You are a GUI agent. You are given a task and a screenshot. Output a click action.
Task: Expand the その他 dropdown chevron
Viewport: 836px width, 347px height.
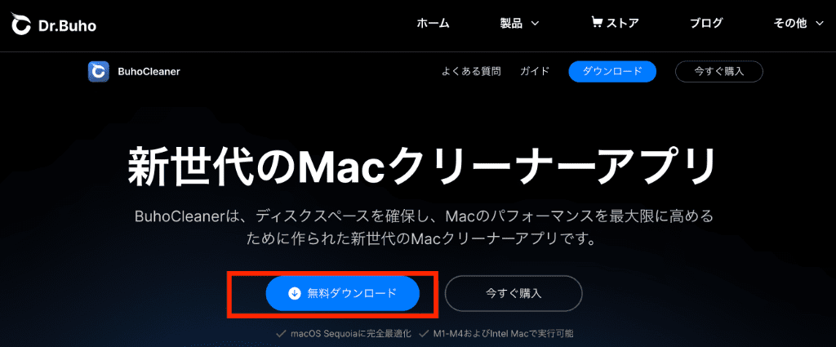(x=820, y=24)
